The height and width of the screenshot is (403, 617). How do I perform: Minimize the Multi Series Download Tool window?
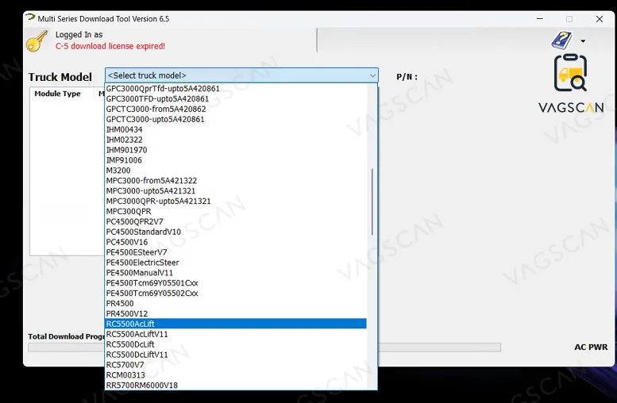point(540,18)
